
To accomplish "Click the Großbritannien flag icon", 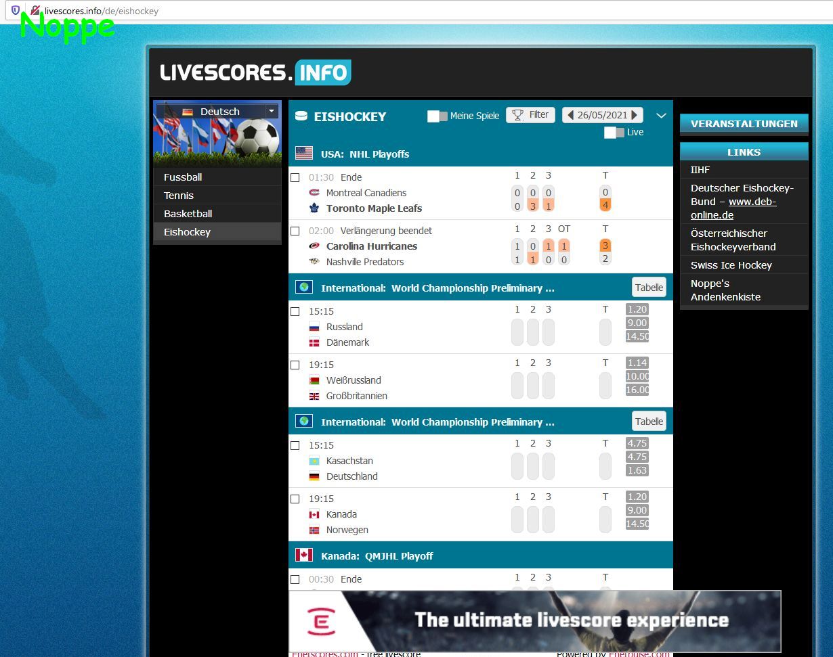I will coord(314,396).
